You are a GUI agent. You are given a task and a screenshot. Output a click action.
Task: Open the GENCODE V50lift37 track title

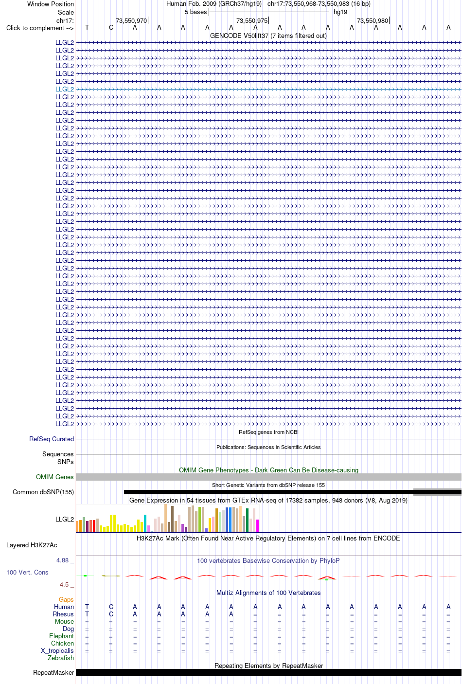click(268, 36)
